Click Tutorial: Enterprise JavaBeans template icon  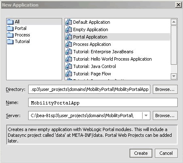[69, 52]
